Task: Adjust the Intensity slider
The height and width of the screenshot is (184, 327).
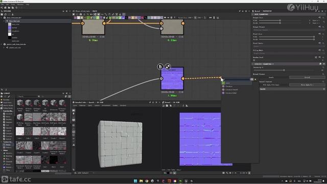Action: [284, 70]
